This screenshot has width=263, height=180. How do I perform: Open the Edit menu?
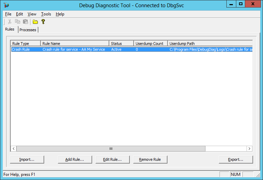(20, 14)
